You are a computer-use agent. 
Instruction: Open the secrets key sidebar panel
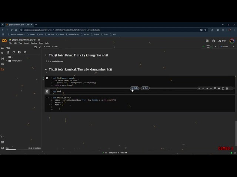3,64
